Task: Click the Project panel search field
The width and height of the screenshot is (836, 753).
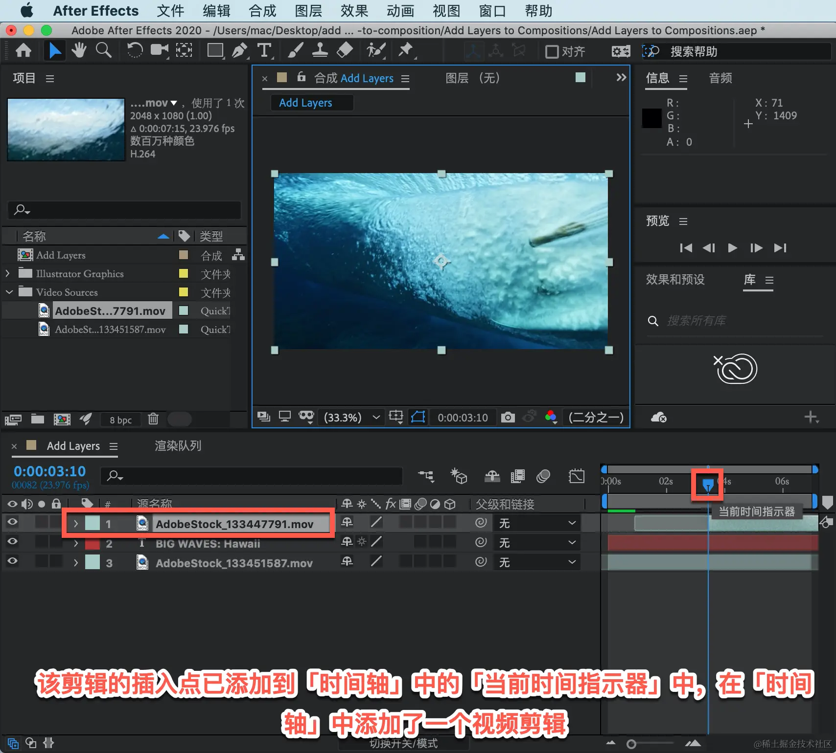Action: (124, 210)
